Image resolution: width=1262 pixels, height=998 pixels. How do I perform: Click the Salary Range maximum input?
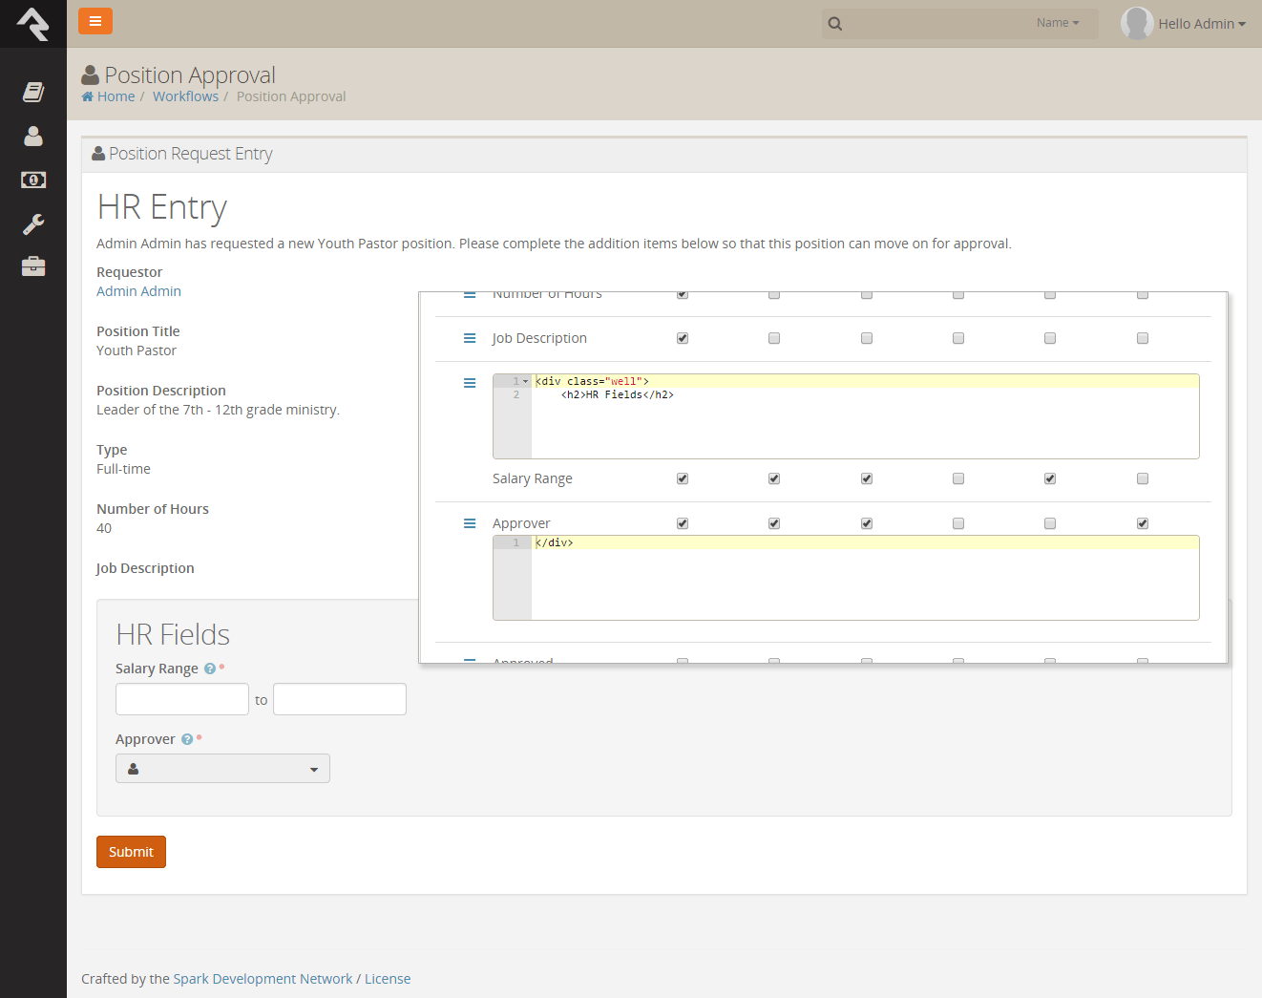click(340, 699)
